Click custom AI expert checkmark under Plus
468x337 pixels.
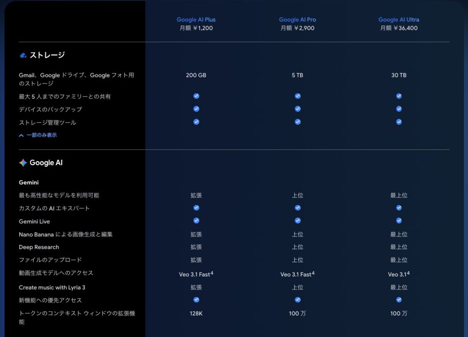coord(196,208)
